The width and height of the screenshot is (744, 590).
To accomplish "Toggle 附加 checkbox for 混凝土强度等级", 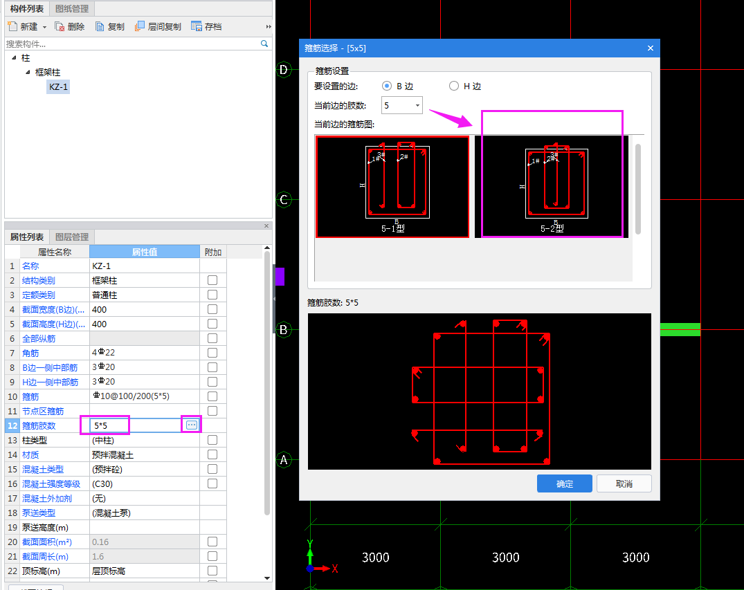I will pos(212,483).
